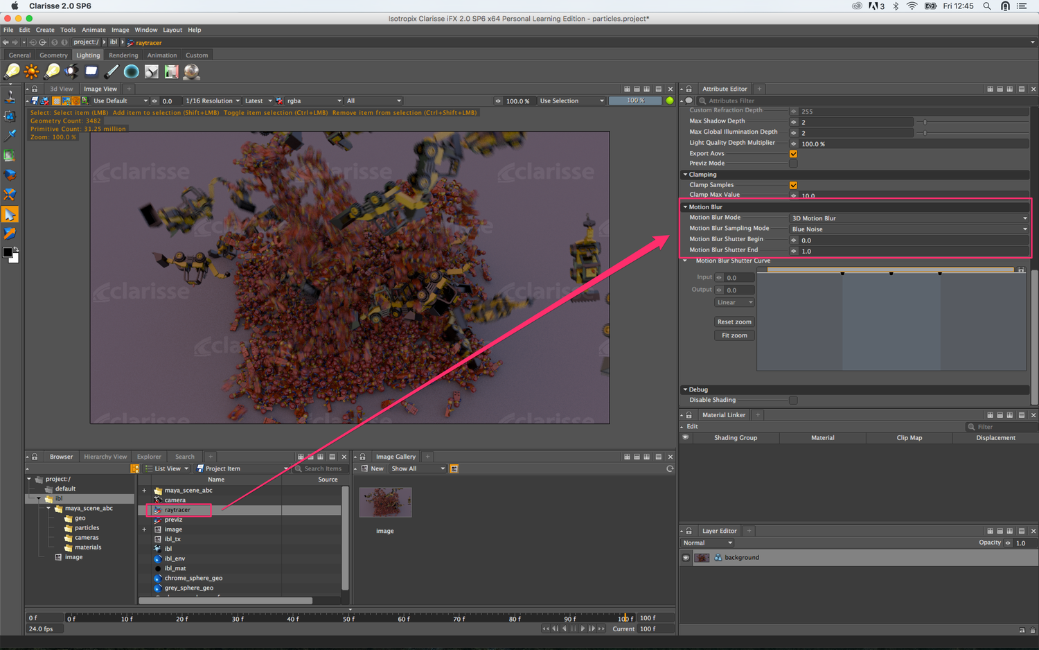Switch to the Hierarchy View tab

pyautogui.click(x=105, y=457)
